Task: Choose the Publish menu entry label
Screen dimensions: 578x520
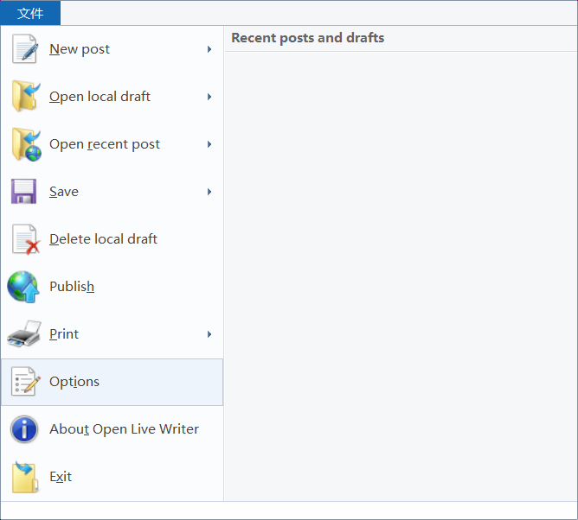Action: 72,287
